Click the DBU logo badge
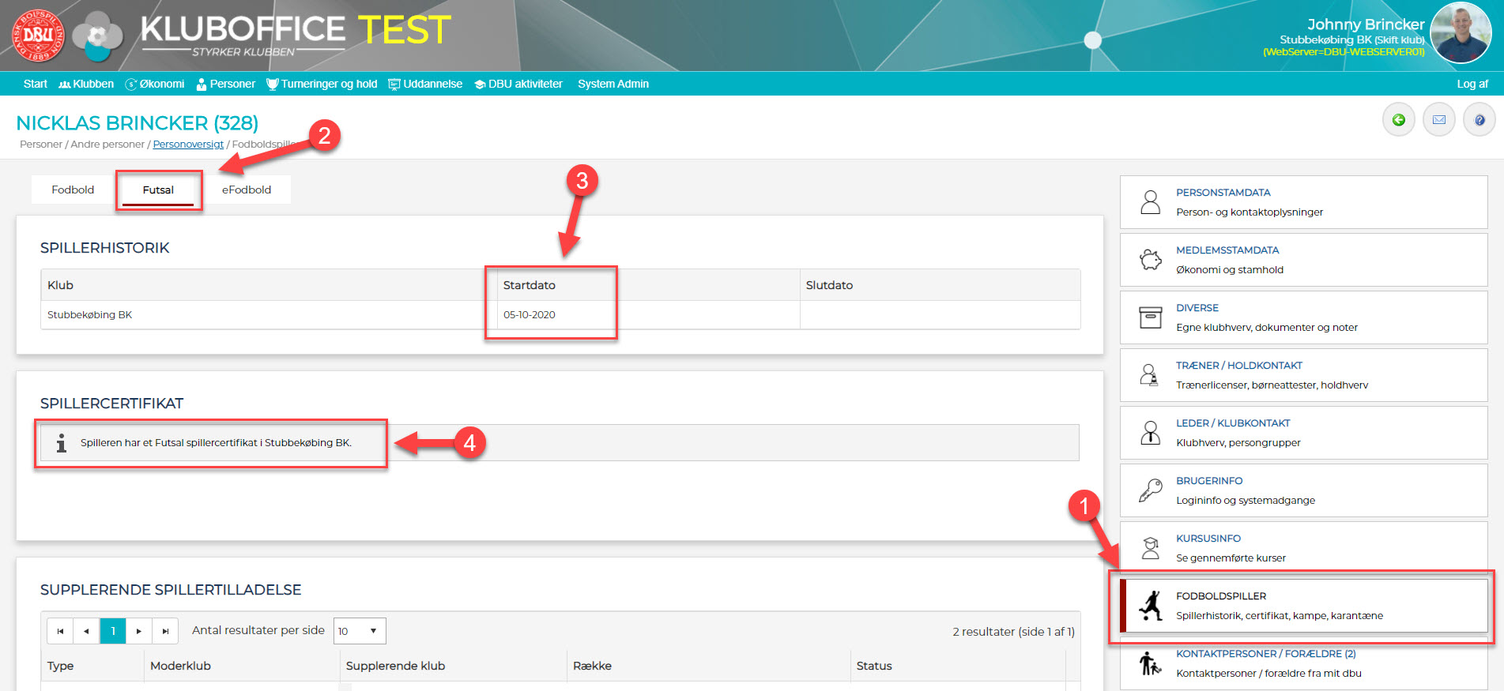The image size is (1504, 691). (x=38, y=36)
